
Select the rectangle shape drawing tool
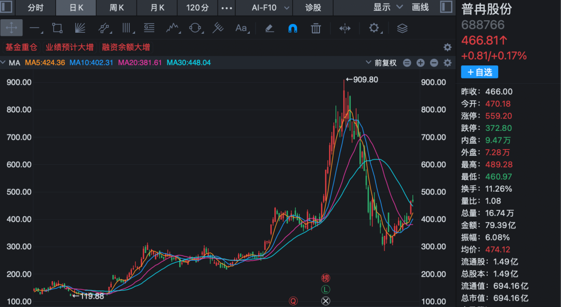tap(57, 28)
